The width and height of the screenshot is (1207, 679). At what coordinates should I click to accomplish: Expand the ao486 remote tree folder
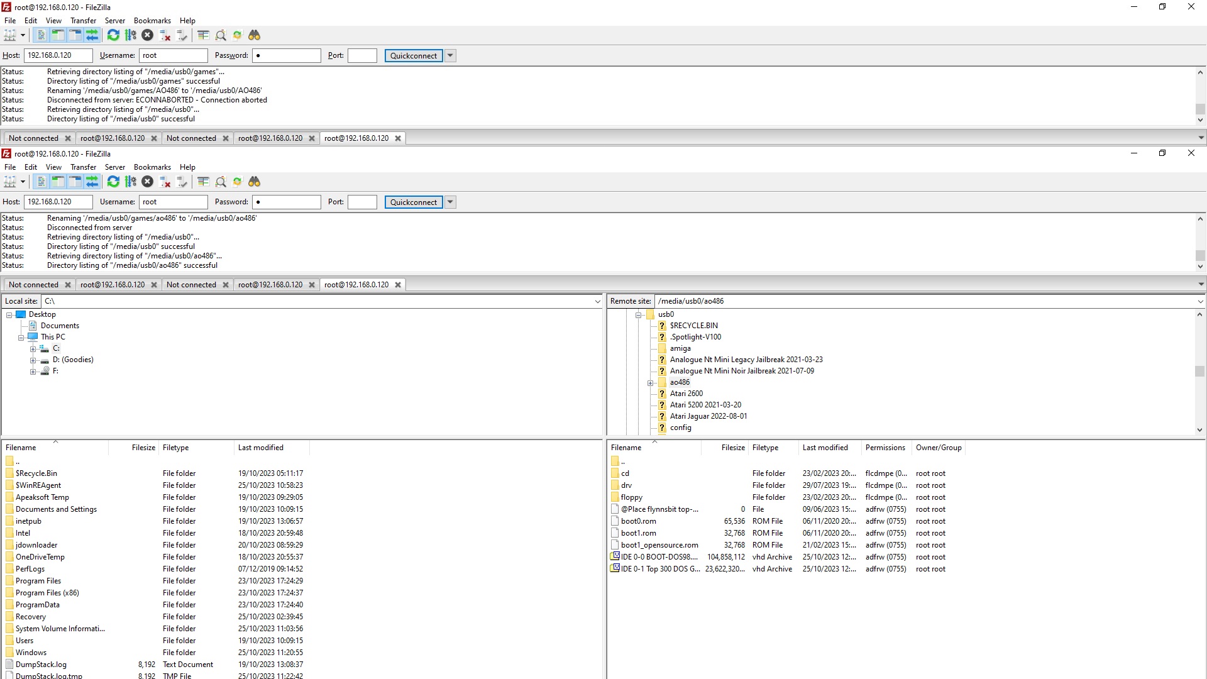coord(651,382)
